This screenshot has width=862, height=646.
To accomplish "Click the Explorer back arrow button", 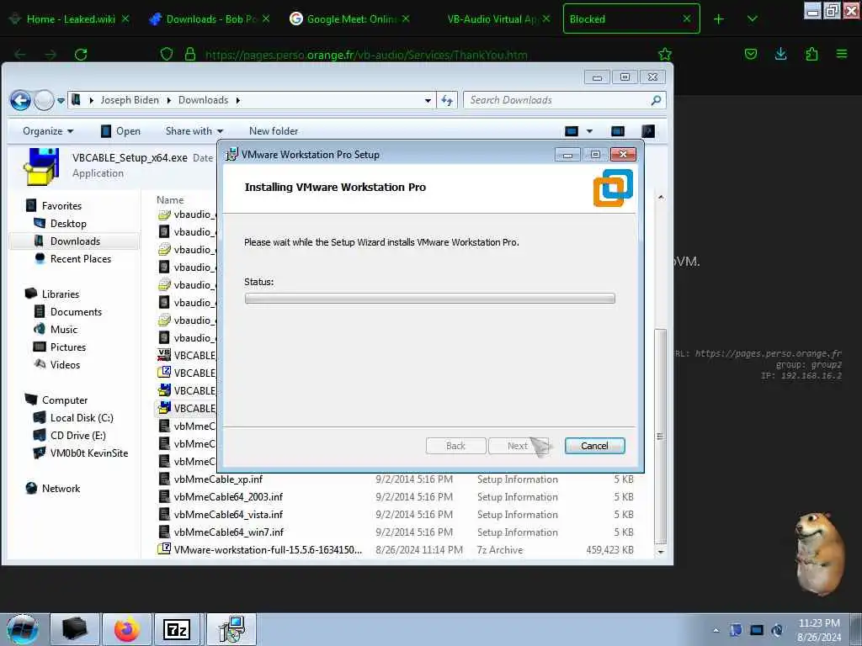I will click(21, 101).
